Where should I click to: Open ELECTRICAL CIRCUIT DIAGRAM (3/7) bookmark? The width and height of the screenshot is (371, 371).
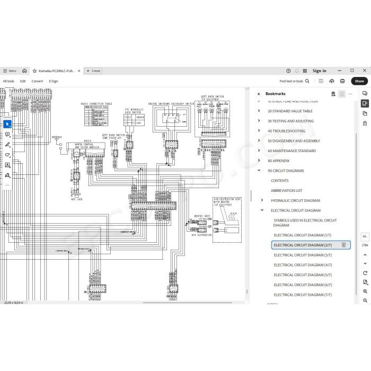[x=303, y=255]
